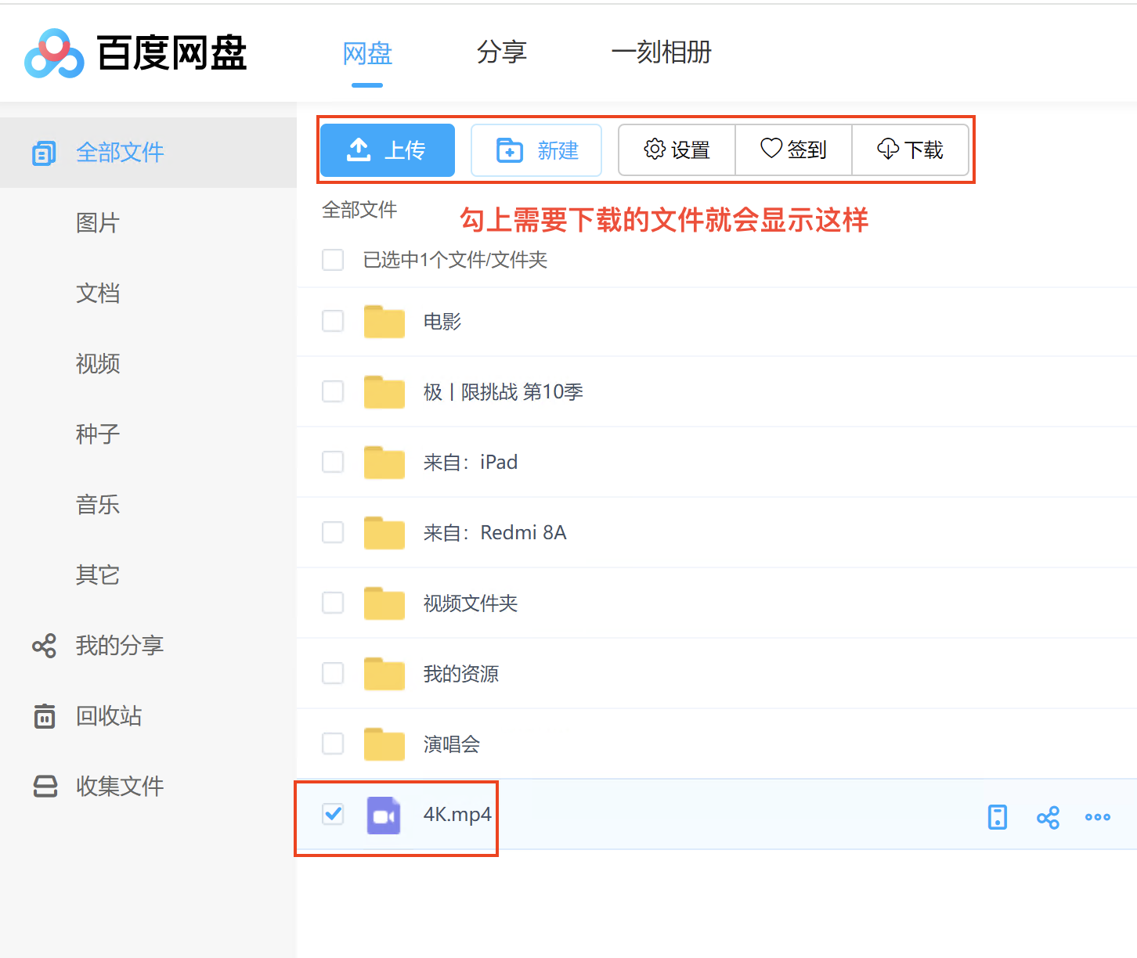The height and width of the screenshot is (958, 1137).
Task: Click the 全部文件 sidebar icon
Action: 44,153
